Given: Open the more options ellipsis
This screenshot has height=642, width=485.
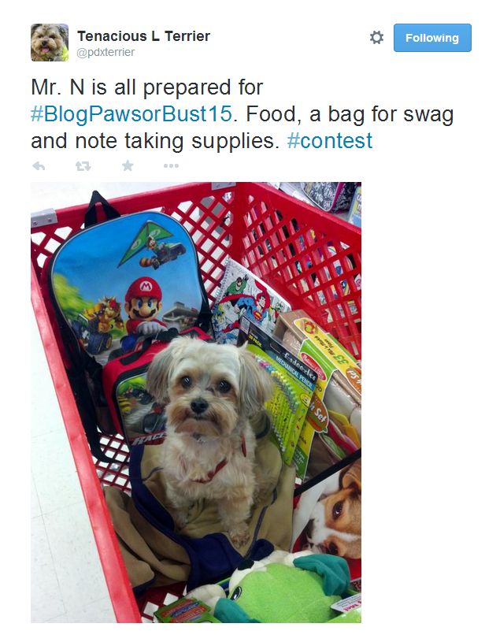Looking at the screenshot, I should [x=171, y=166].
